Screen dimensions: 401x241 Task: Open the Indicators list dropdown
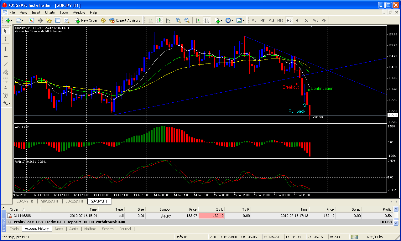219,20
